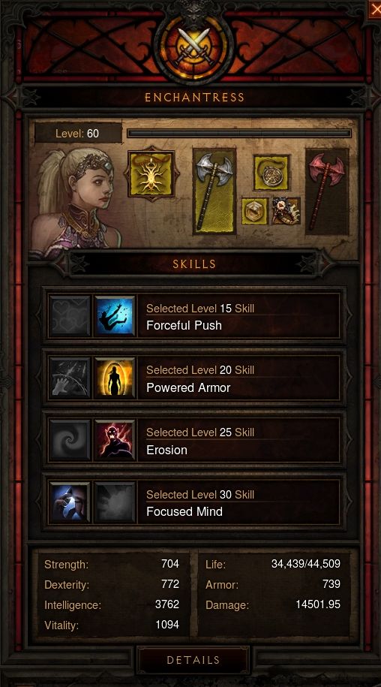The width and height of the screenshot is (381, 687).
Task: Click the gold amulet item slot
Action: (x=271, y=172)
